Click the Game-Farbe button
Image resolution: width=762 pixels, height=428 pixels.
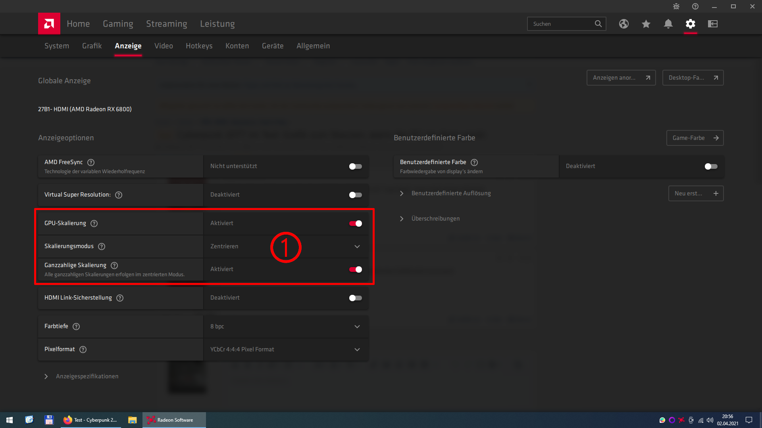pyautogui.click(x=695, y=138)
